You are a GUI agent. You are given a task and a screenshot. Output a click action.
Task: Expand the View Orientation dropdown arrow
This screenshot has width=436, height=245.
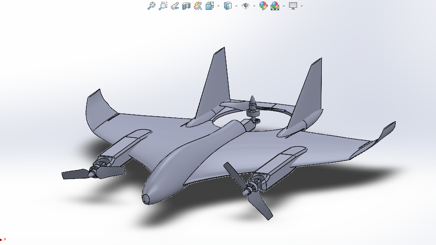pyautogui.click(x=218, y=6)
